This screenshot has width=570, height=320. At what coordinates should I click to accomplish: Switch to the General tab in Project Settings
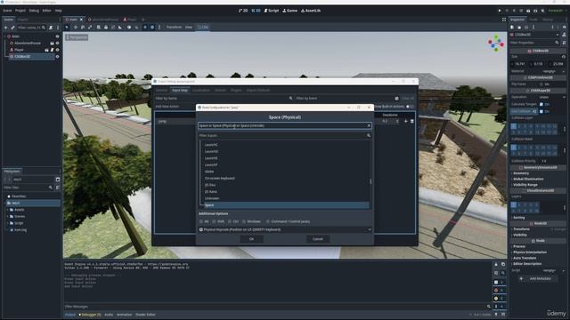click(x=161, y=90)
